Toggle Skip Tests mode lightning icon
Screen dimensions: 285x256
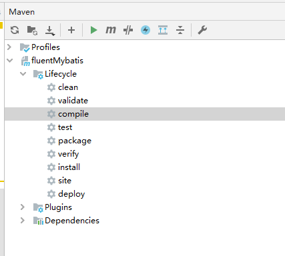tap(146, 30)
